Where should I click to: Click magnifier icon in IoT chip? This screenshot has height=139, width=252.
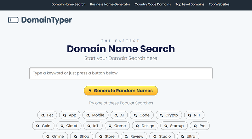(x=89, y=126)
